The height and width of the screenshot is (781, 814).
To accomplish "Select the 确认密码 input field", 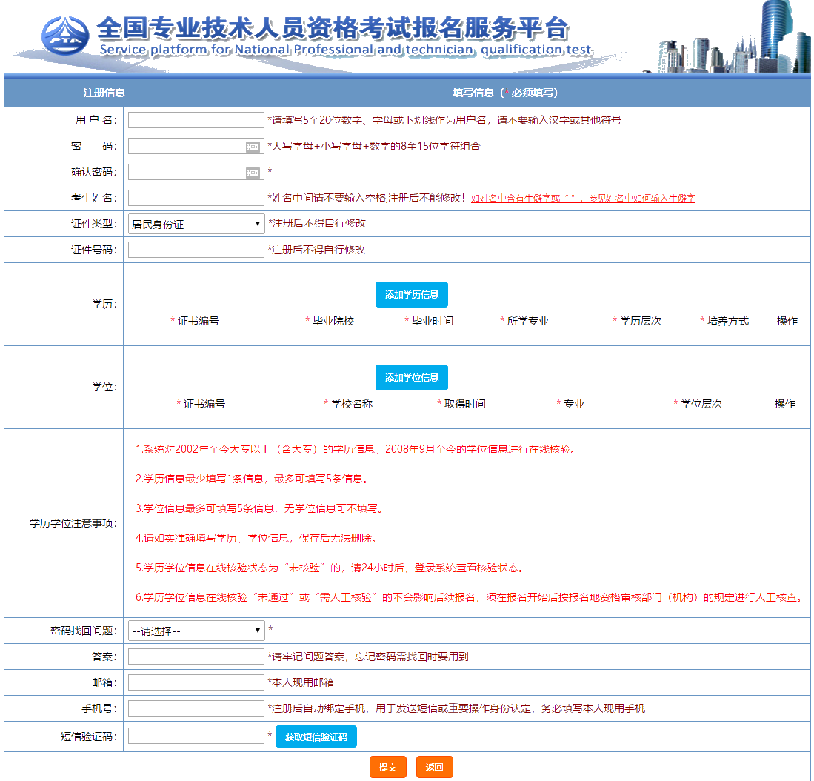I will click(187, 173).
